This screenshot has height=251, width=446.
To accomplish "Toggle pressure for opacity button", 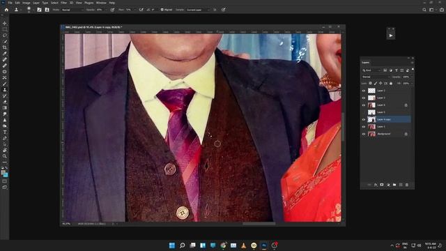I will [113, 10].
